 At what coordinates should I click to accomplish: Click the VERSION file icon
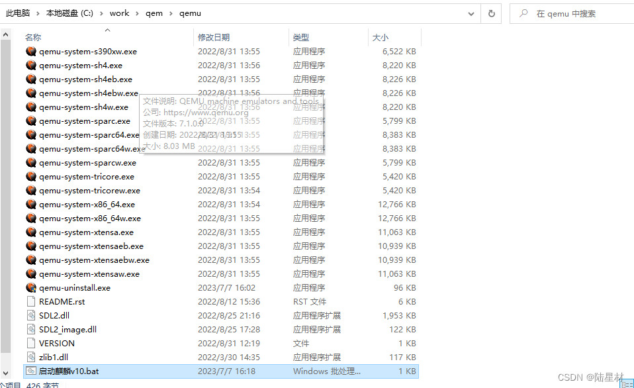click(x=31, y=343)
